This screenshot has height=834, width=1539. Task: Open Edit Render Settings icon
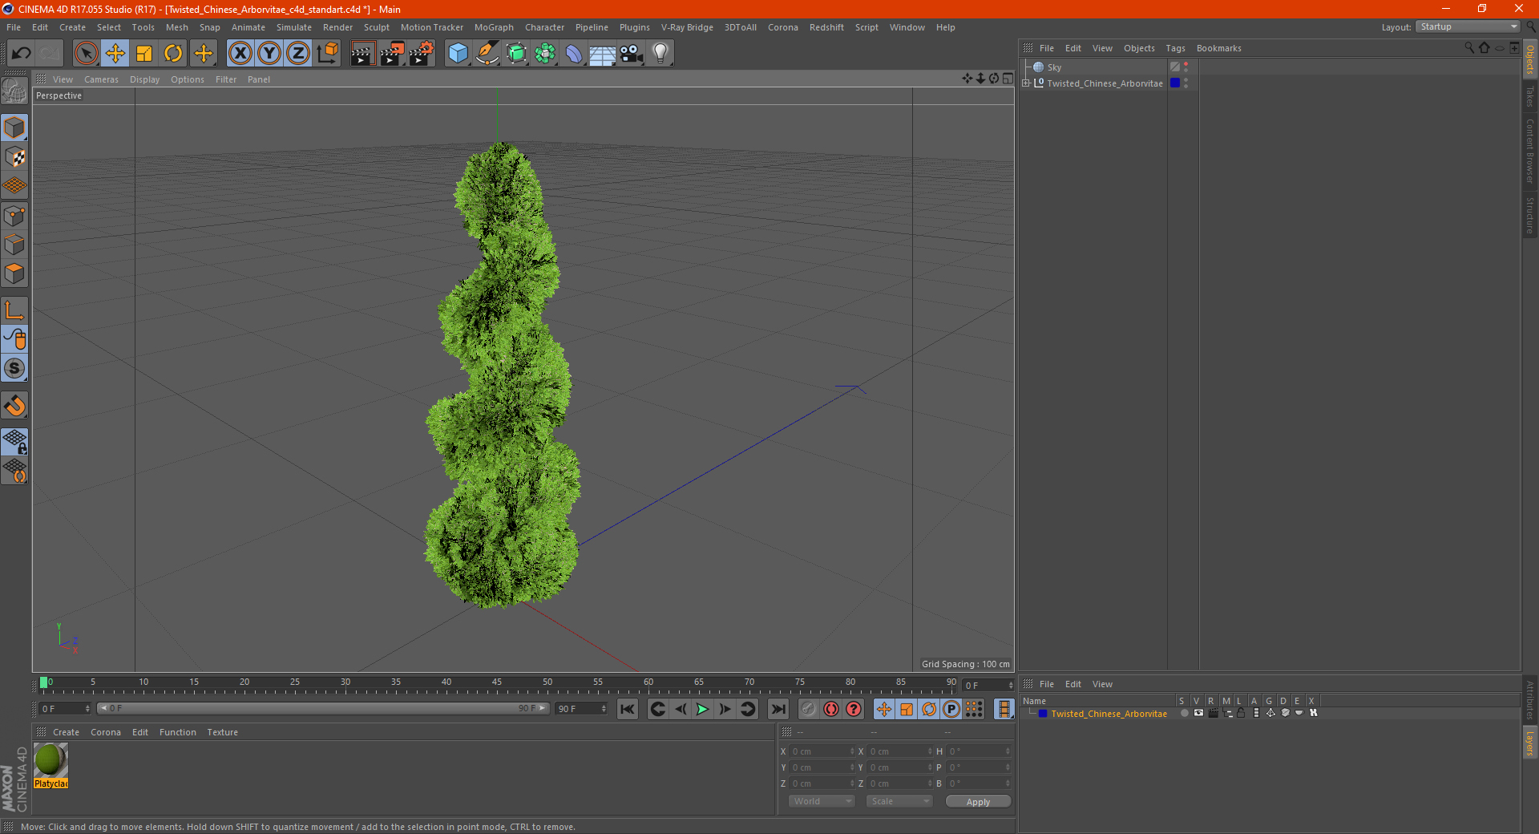[422, 54]
